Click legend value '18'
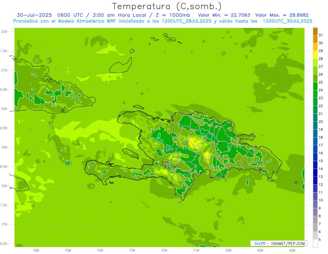 point(321,137)
